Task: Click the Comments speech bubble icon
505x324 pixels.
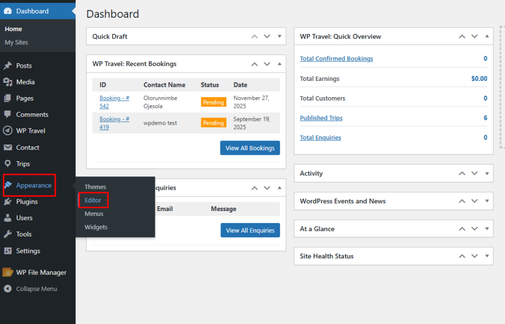Action: [x=8, y=114]
